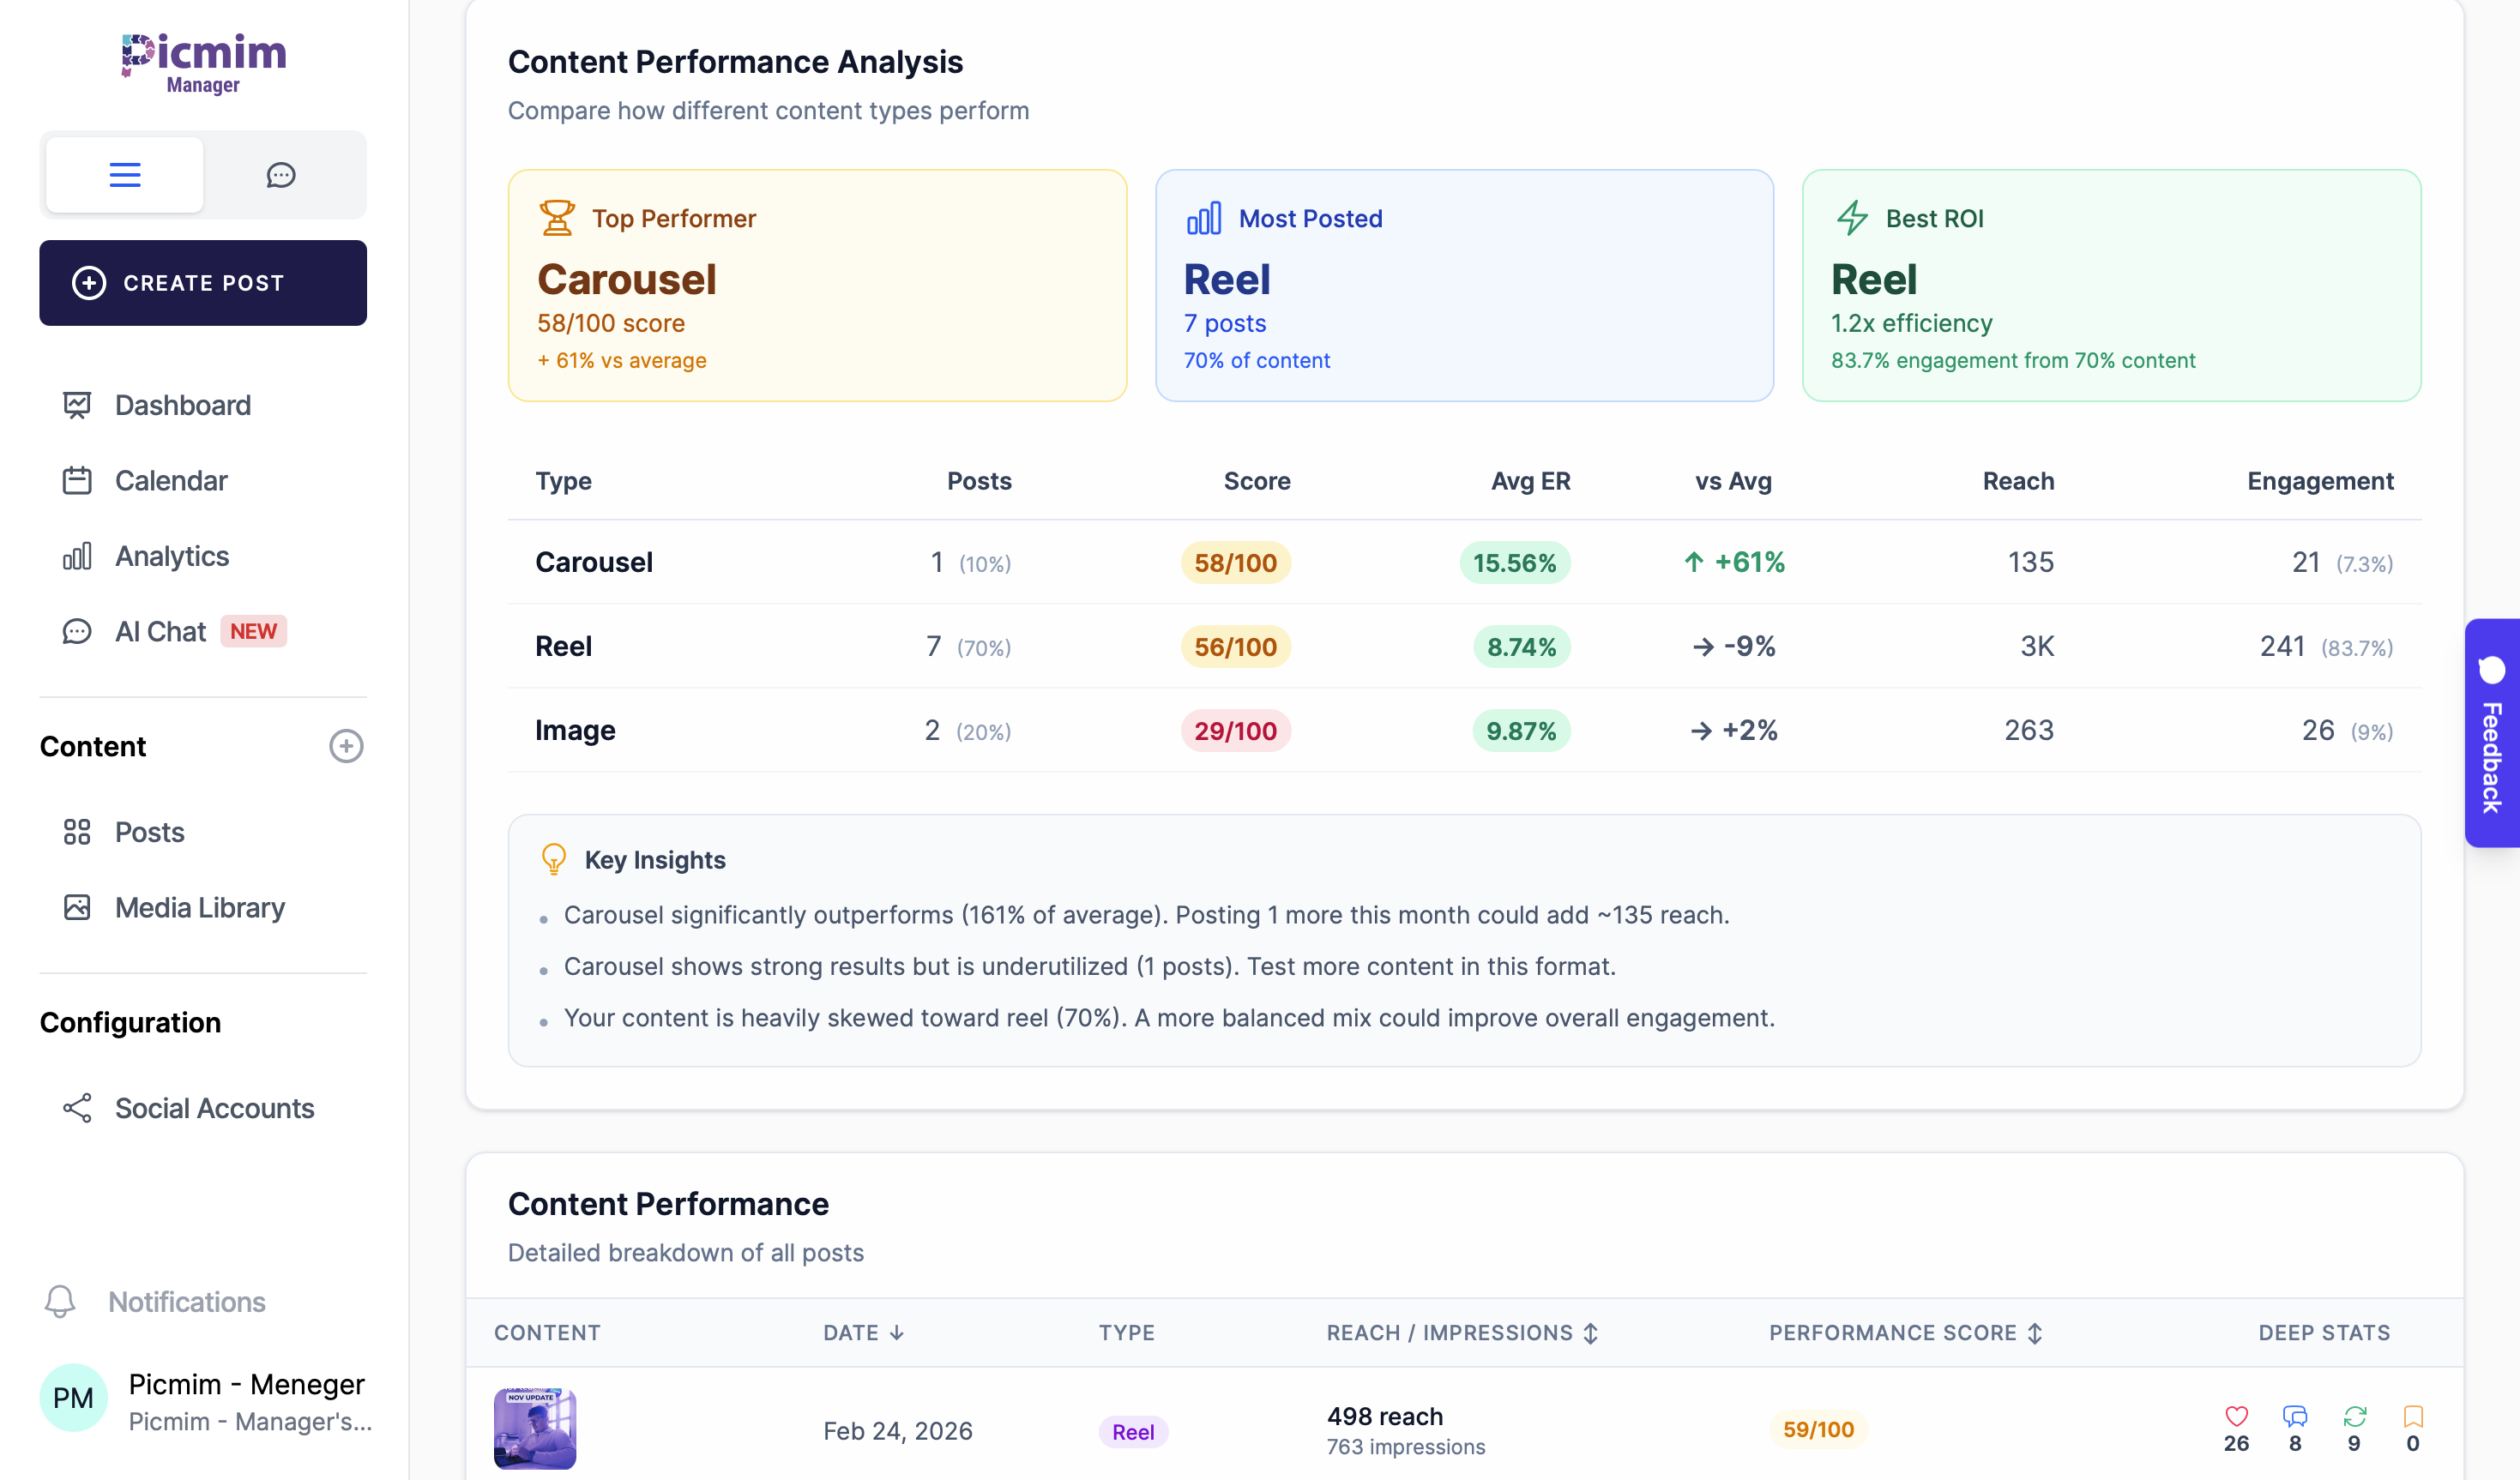Click the Picmim Manager logo

[x=204, y=63]
